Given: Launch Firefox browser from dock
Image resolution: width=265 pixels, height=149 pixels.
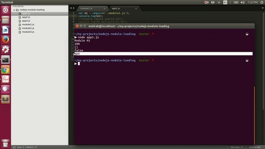Looking at the screenshot, I should 5,40.
